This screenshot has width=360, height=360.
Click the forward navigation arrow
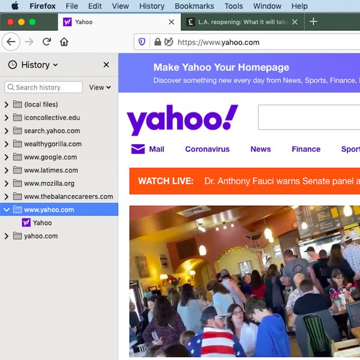point(29,42)
